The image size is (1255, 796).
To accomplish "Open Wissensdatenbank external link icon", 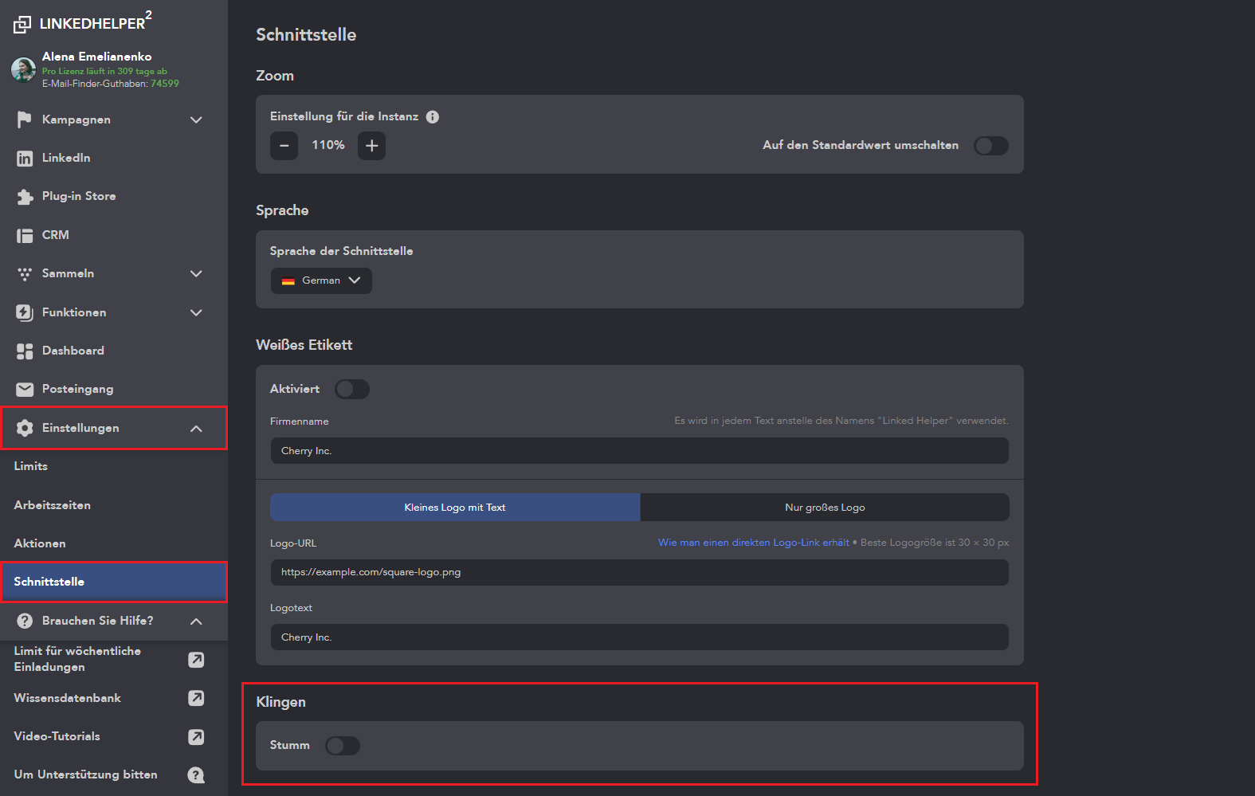I will coord(196,698).
